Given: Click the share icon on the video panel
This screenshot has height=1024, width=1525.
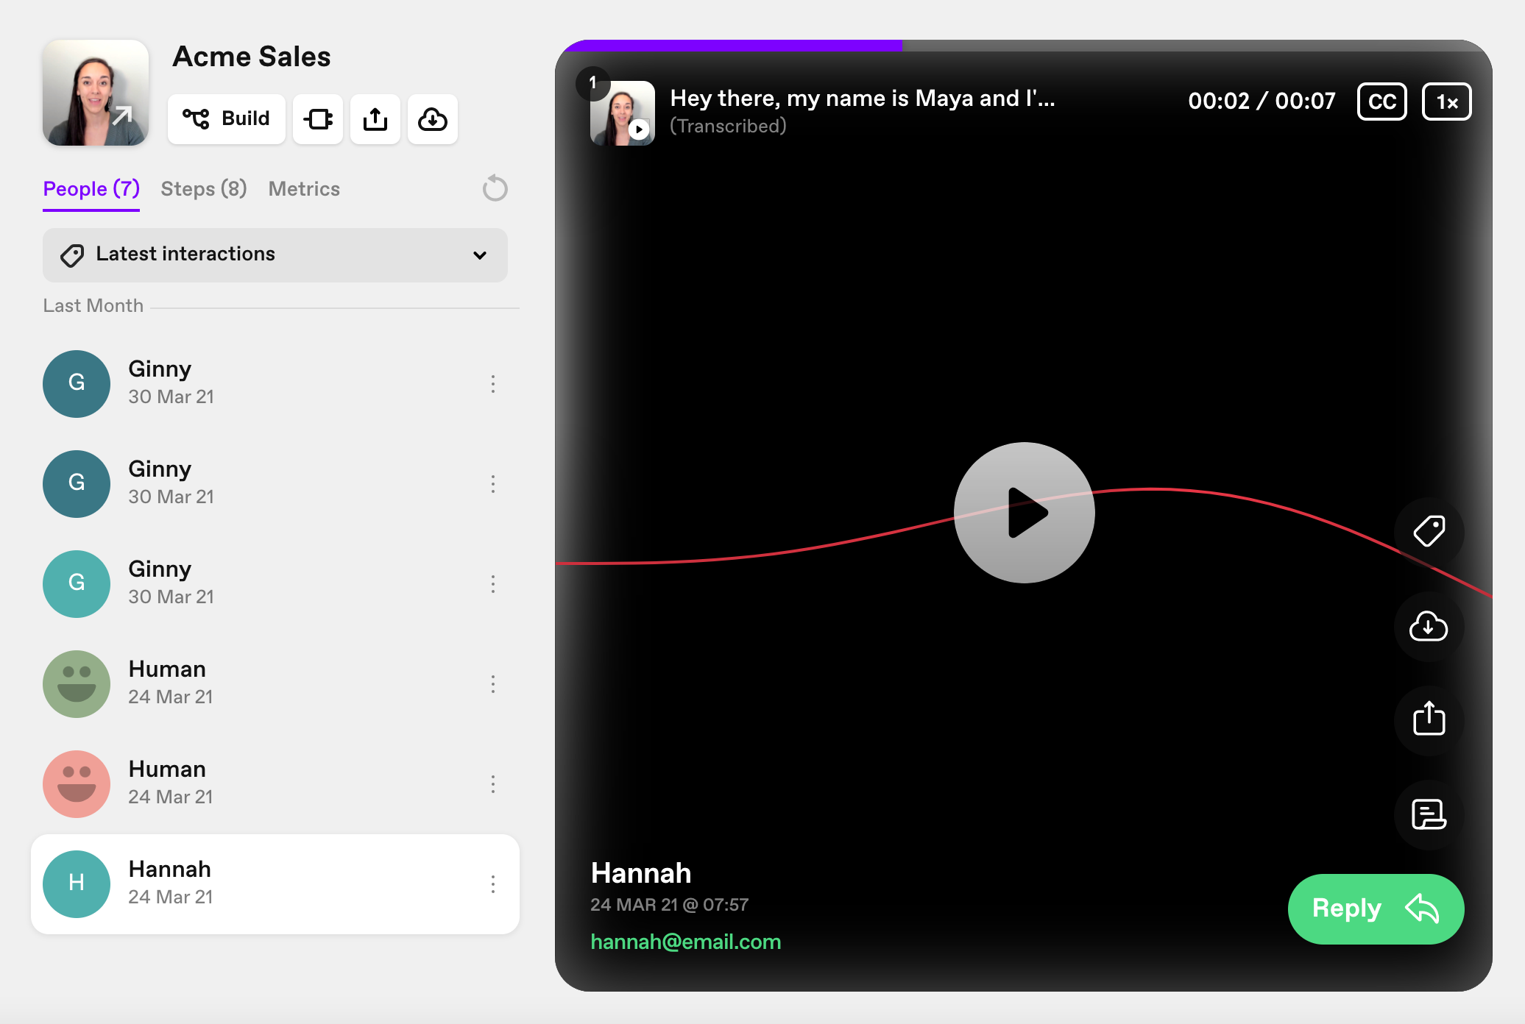Looking at the screenshot, I should 1429,719.
